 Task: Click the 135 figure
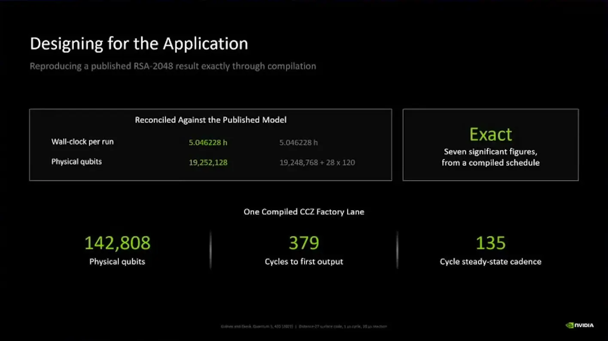point(491,243)
